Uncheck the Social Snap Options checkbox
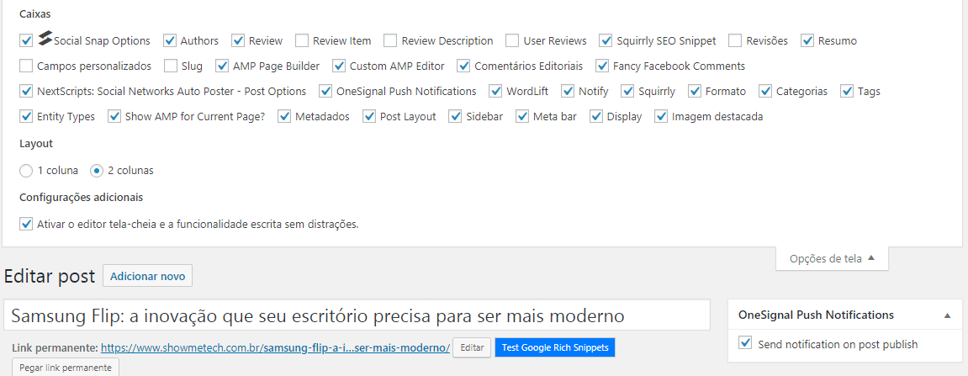 pos(26,40)
